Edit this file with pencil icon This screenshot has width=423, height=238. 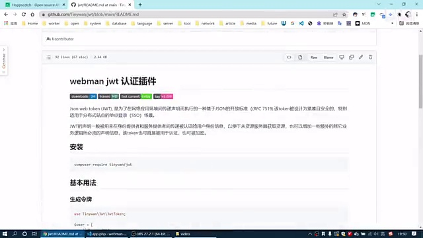(x=361, y=58)
